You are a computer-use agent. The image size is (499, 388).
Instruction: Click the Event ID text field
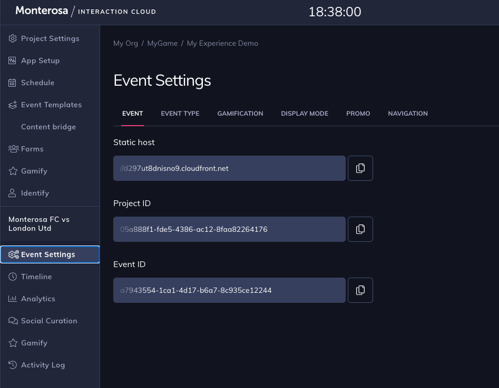click(229, 290)
